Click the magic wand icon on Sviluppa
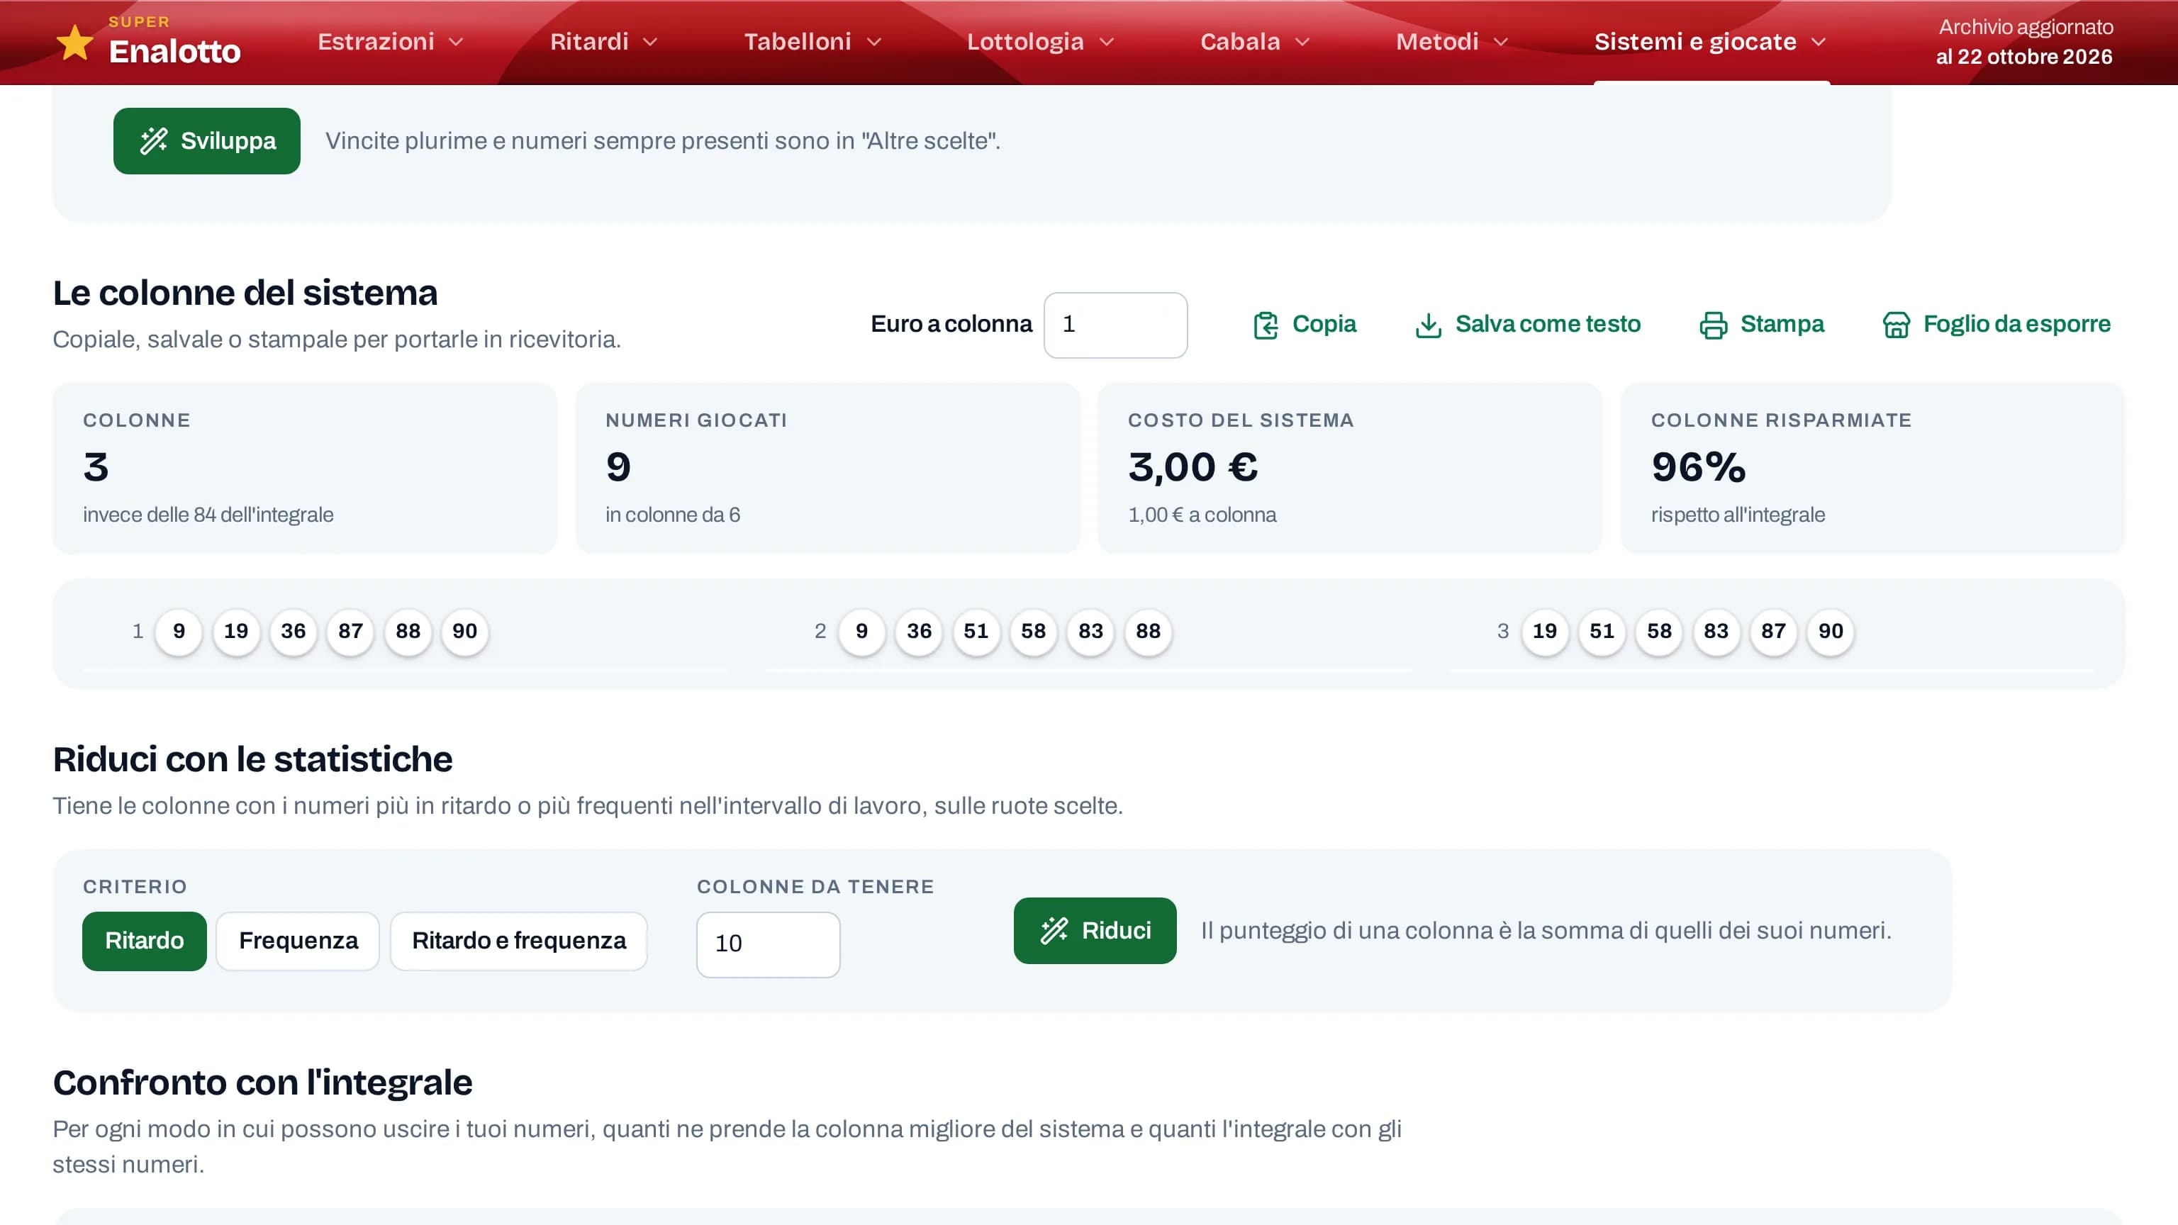This screenshot has height=1225, width=2178. (154, 141)
